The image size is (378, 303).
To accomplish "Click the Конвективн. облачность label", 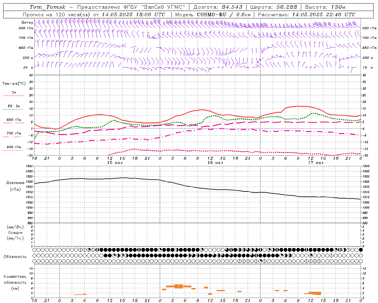I will 15,280.
